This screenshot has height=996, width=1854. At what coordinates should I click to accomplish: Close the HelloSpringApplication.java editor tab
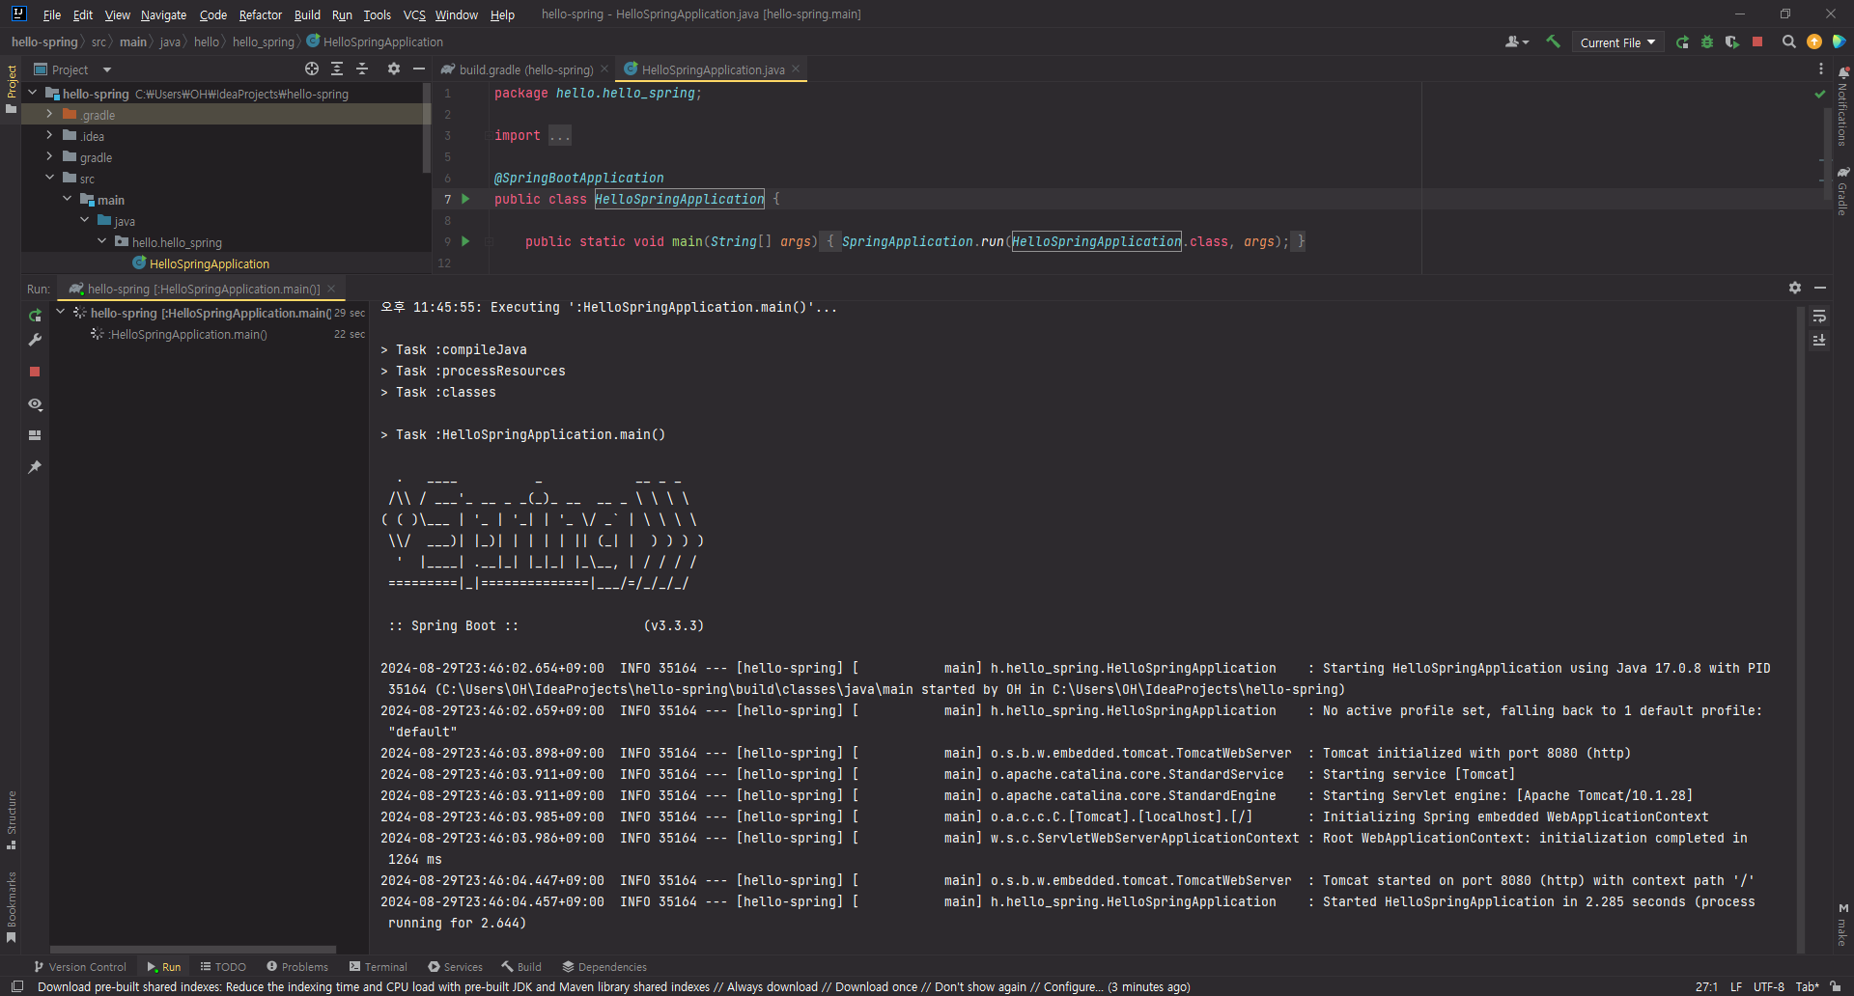[796, 69]
